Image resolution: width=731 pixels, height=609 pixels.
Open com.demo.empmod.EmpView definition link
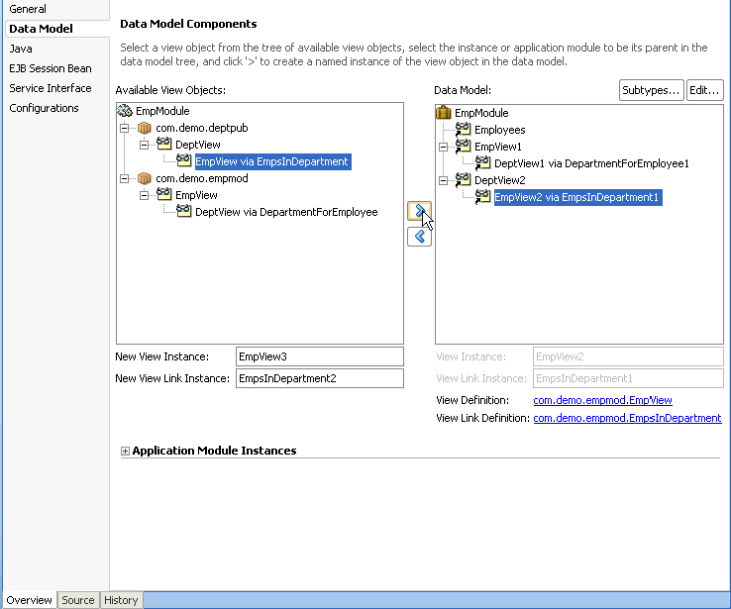(602, 400)
